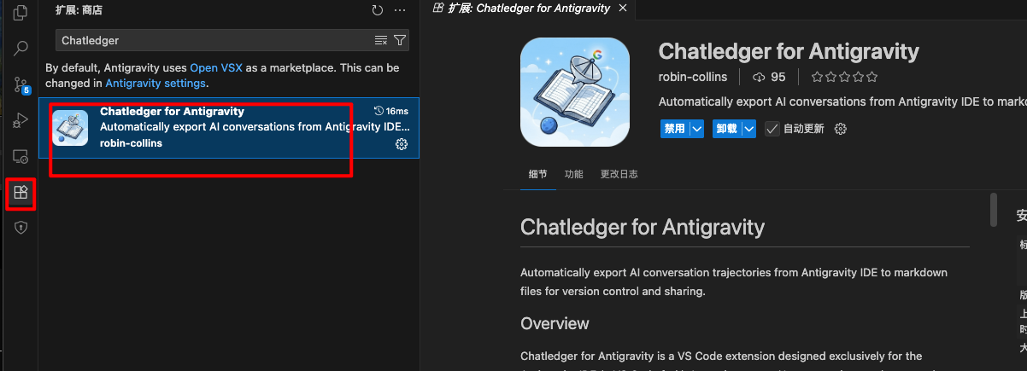This screenshot has width=1027, height=371.
Task: Open the Explorer files icon in activity bar
Action: click(21, 14)
